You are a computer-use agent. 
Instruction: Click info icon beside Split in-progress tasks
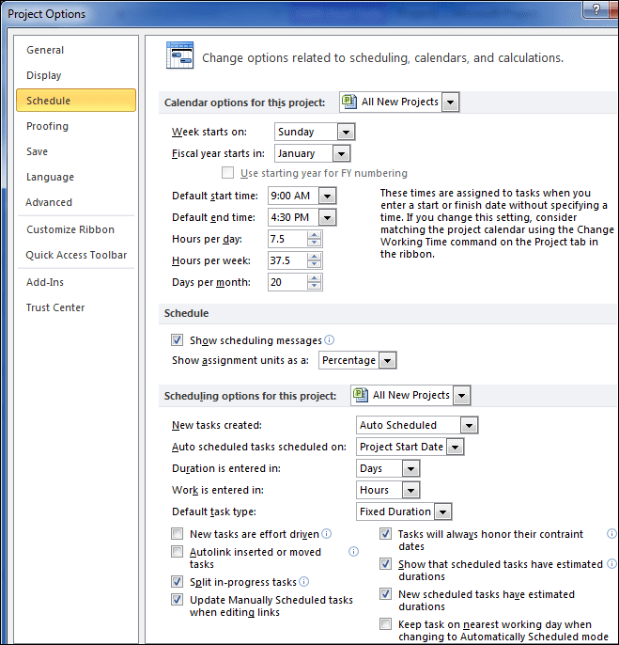303,582
